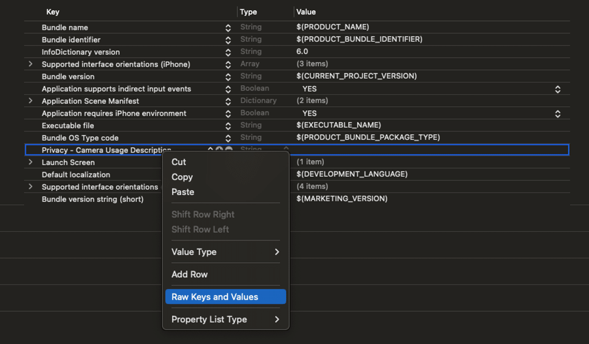Expand the Launch Screen row

pyautogui.click(x=30, y=162)
